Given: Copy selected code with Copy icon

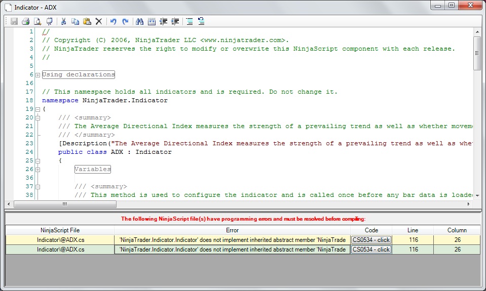Looking at the screenshot, I should [x=75, y=21].
